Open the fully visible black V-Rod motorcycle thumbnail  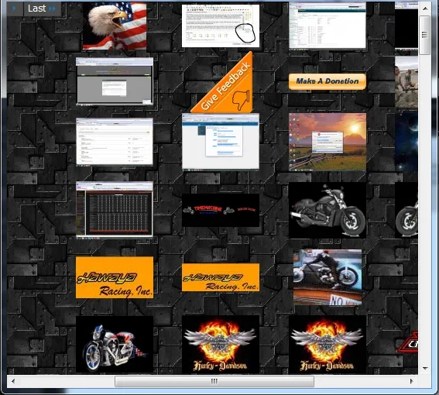[x=328, y=210]
